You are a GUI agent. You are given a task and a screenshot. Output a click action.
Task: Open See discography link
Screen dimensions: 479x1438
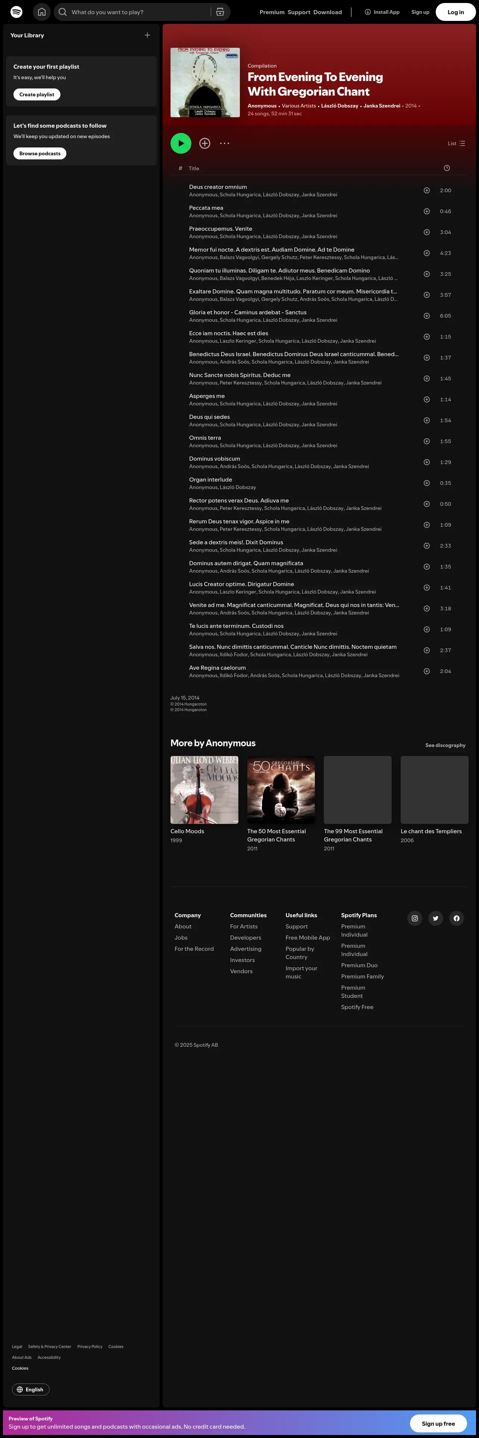pos(445,745)
